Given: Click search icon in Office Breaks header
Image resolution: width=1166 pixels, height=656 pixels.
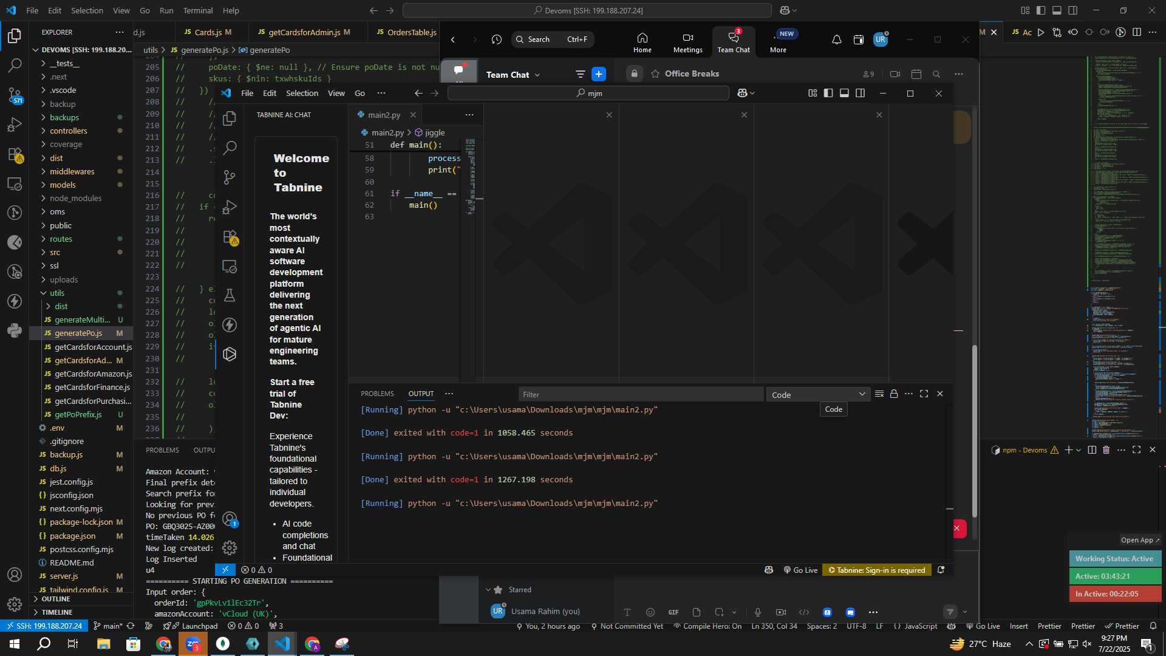Looking at the screenshot, I should [x=936, y=74].
